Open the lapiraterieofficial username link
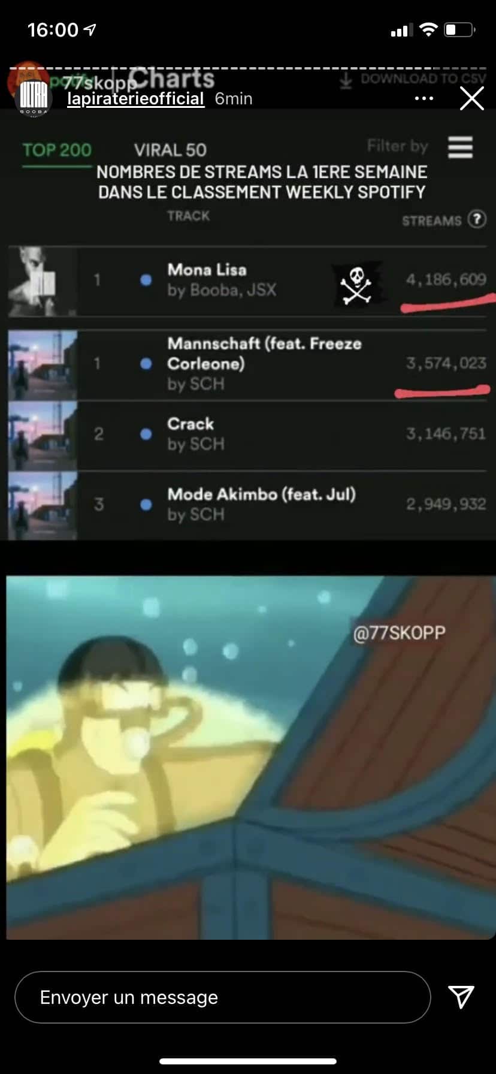 click(135, 98)
